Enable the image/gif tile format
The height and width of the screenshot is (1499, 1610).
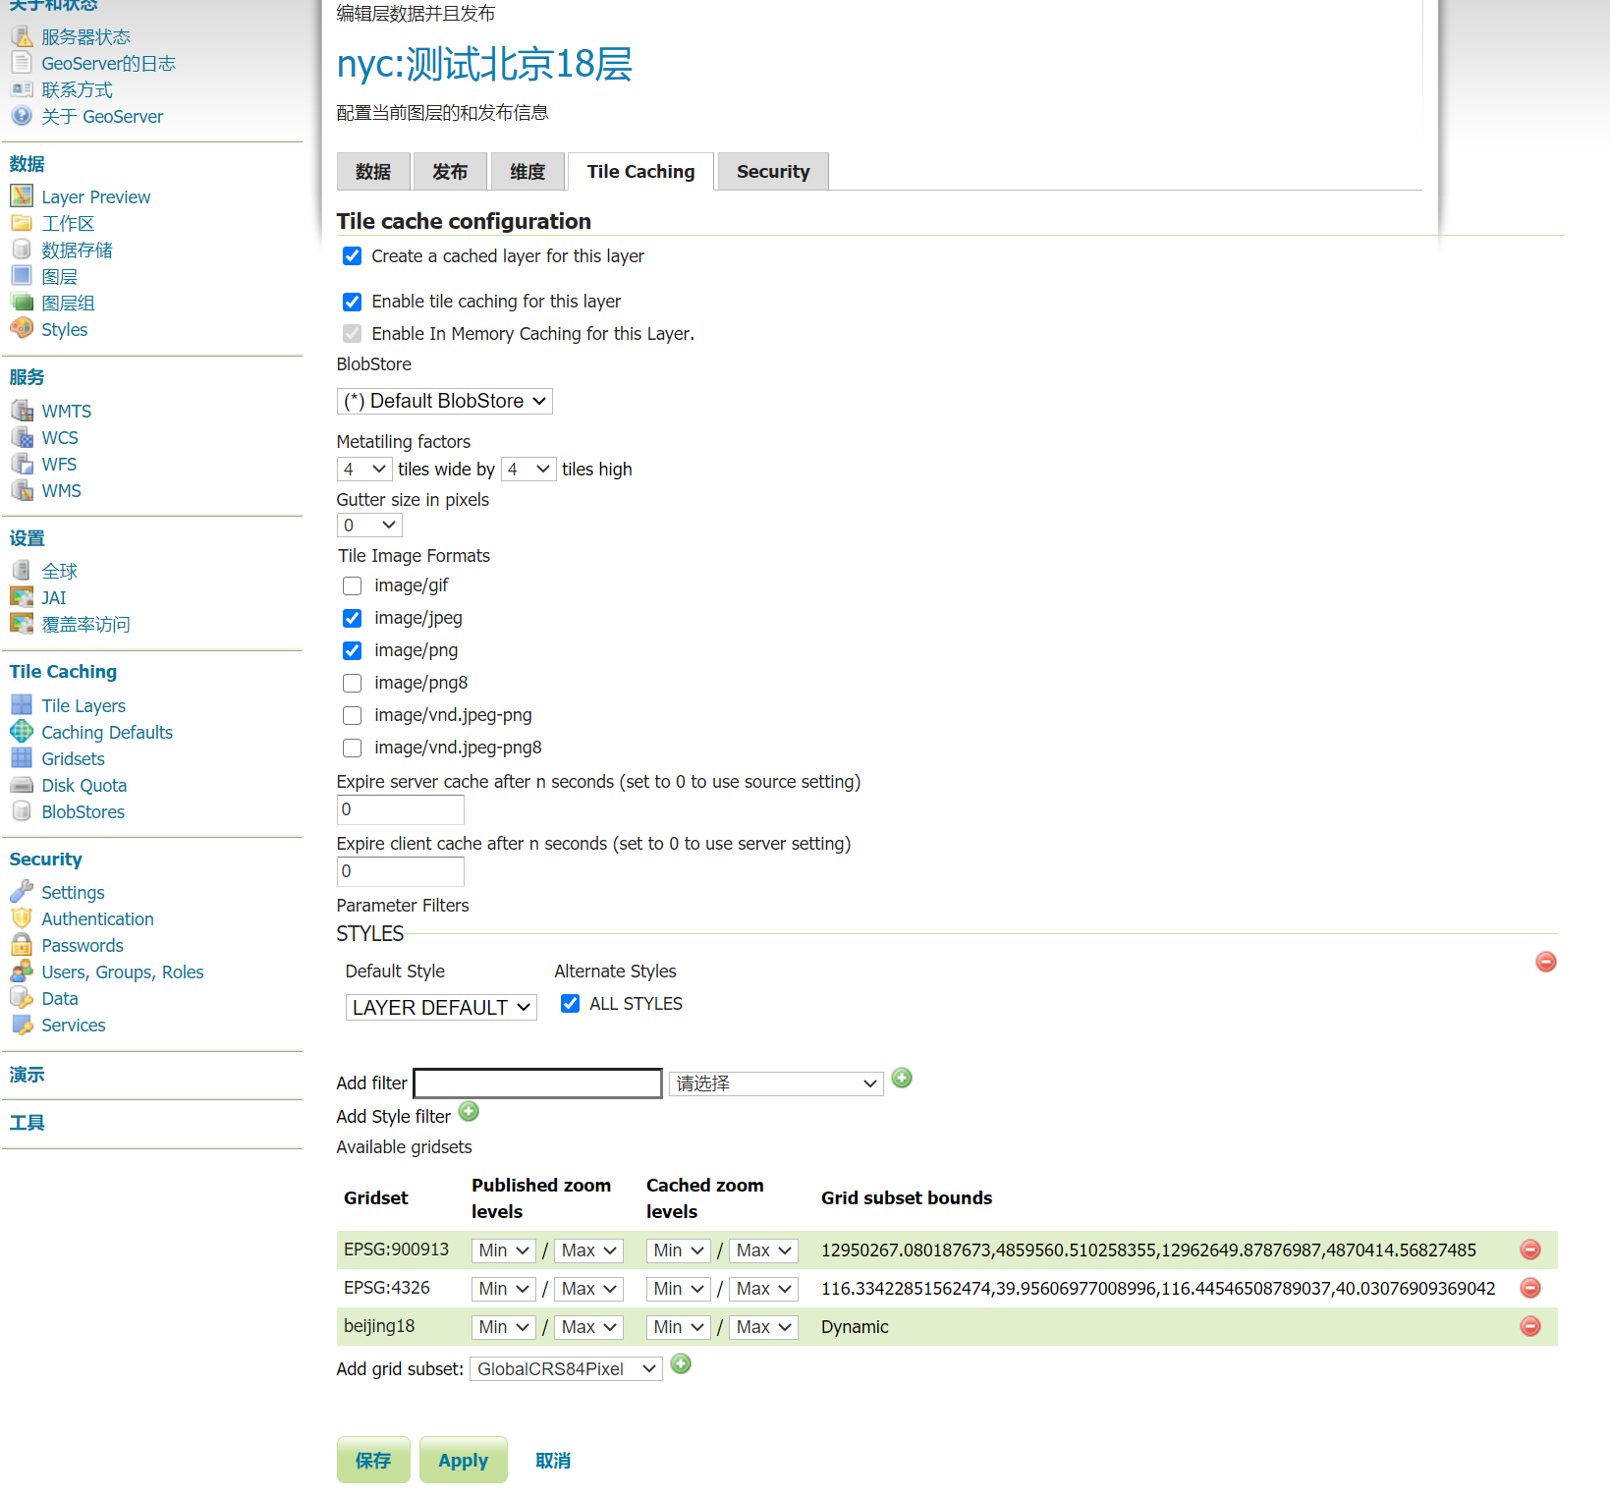tap(352, 586)
